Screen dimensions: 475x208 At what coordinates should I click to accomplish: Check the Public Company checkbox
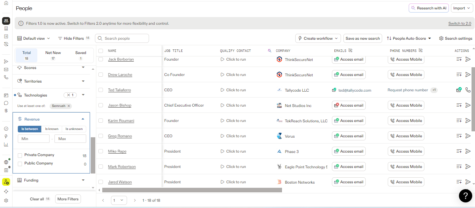click(20, 164)
